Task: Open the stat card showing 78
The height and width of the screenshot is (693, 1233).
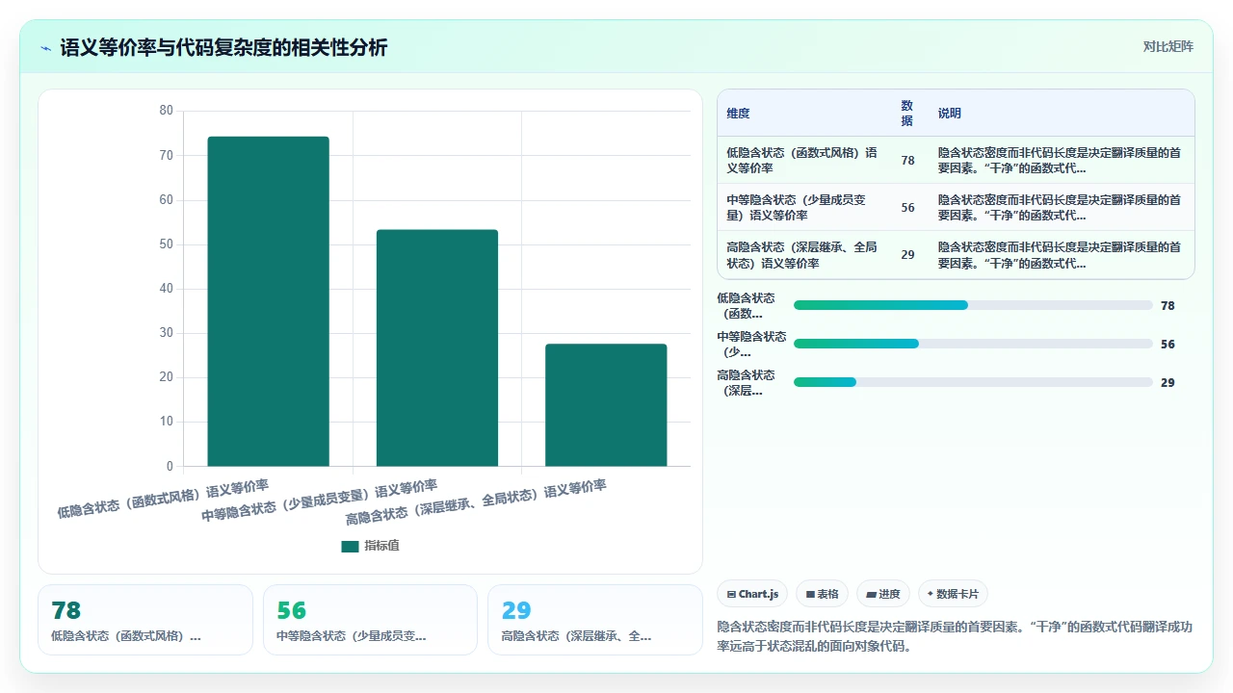Action: (145, 620)
